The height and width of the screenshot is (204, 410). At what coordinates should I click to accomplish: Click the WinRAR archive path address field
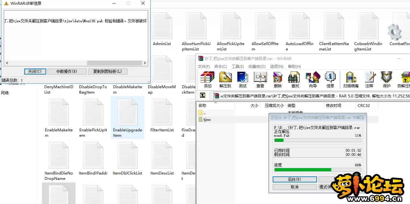[x=312, y=96]
